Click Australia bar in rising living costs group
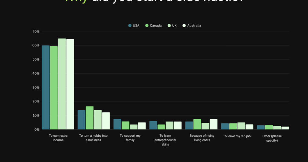 (x=213, y=124)
